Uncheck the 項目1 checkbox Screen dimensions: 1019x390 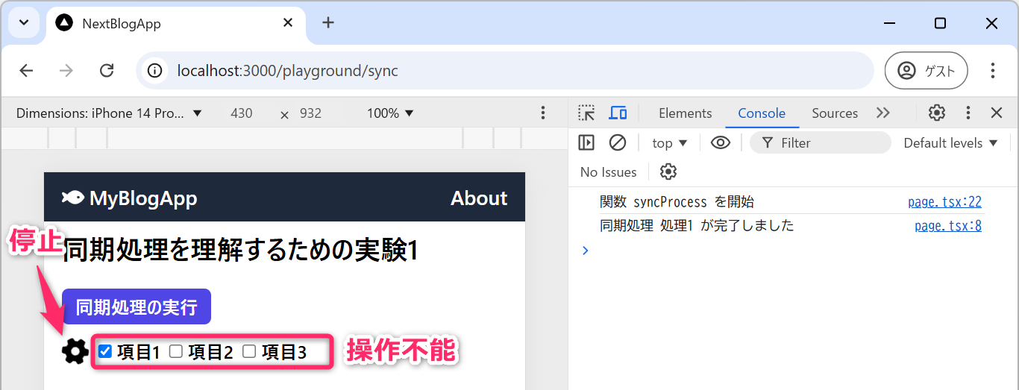[105, 351]
